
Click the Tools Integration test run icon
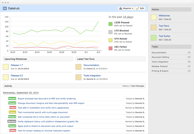[78, 77]
